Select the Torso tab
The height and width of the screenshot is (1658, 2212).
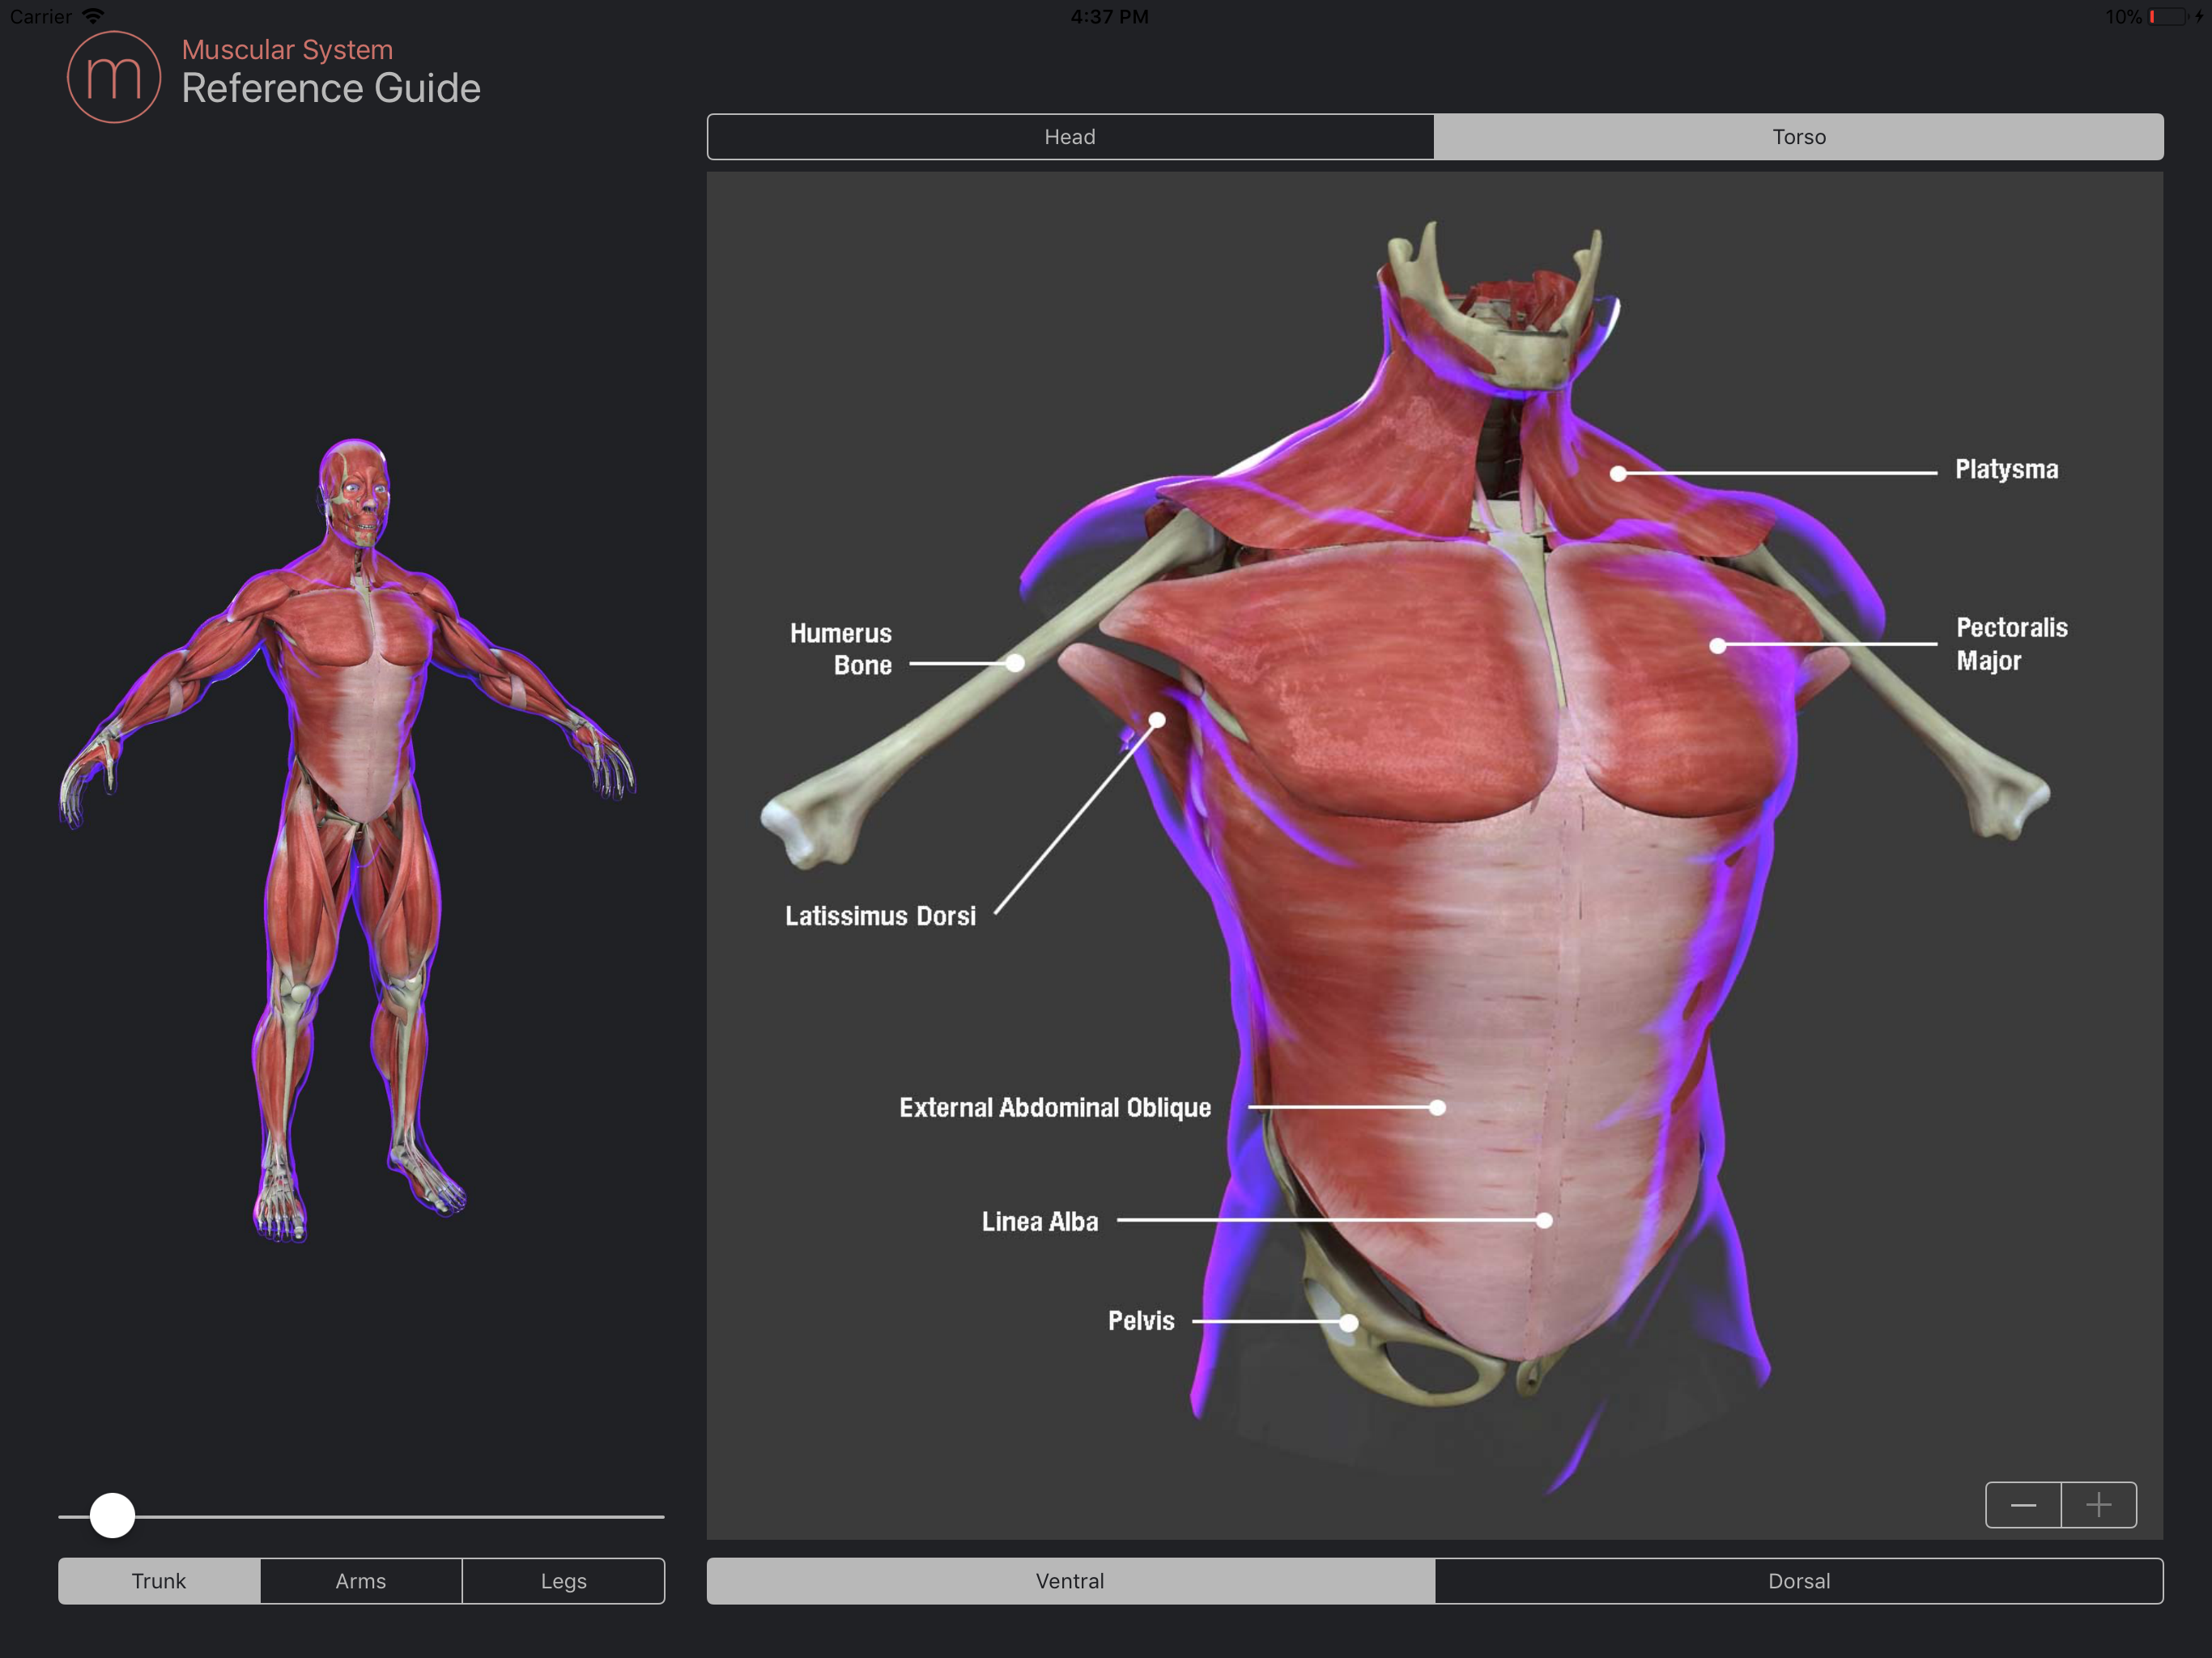tap(1798, 137)
